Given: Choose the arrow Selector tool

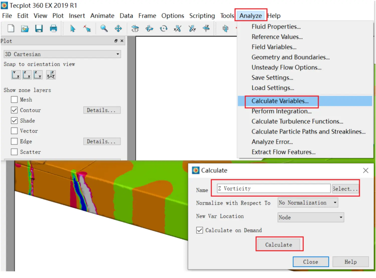Looking at the screenshot, I should click(73, 28).
